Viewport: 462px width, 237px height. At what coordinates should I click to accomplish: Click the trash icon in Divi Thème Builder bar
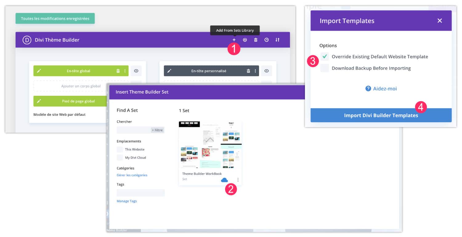(256, 40)
